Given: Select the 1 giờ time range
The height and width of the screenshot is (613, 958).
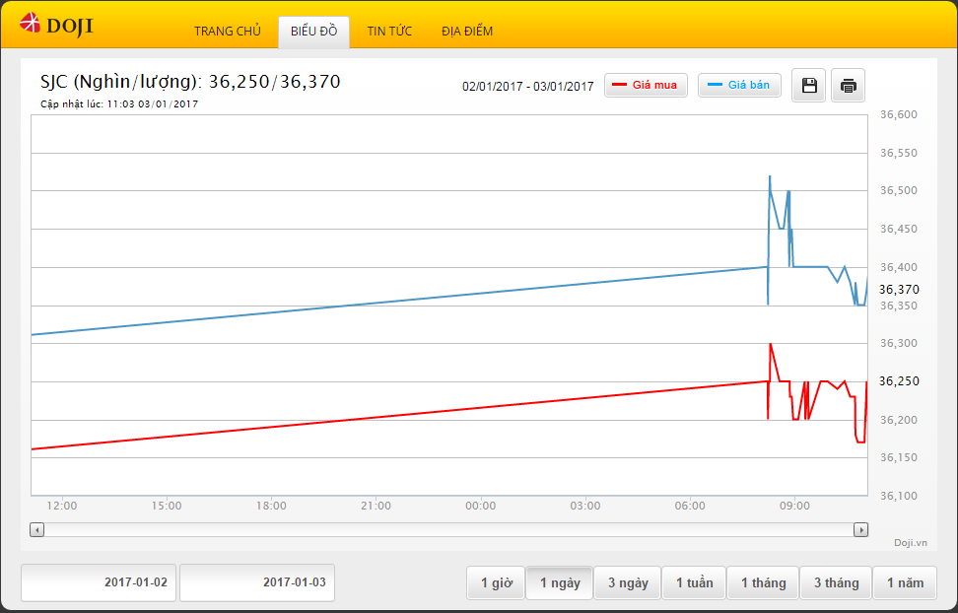Looking at the screenshot, I should click(496, 583).
